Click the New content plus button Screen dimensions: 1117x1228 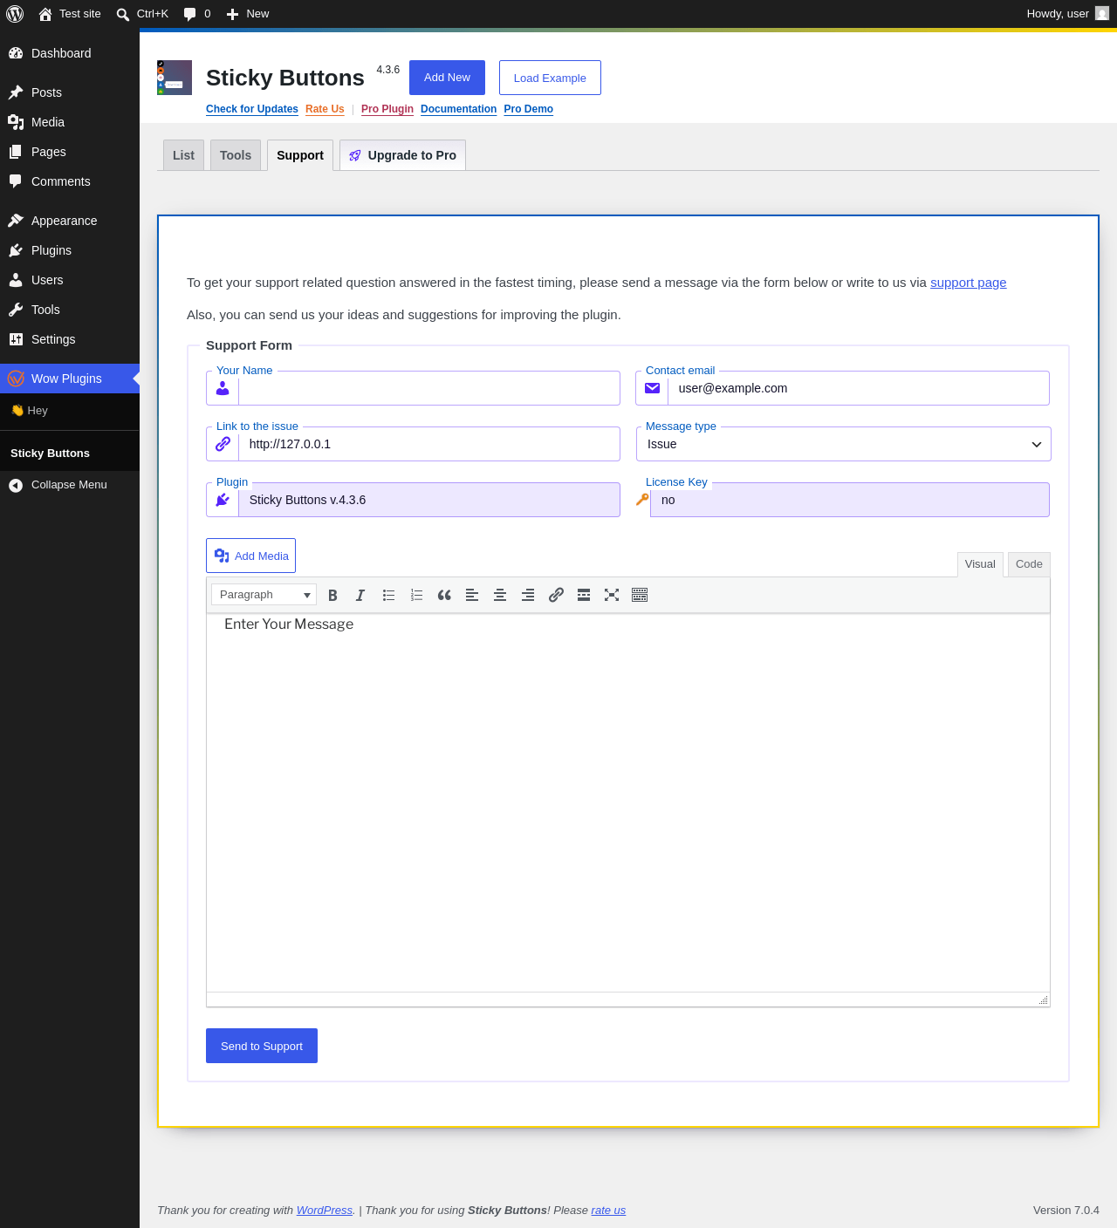coord(248,14)
